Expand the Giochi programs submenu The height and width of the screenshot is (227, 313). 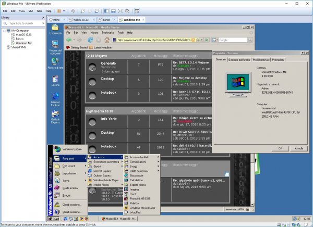pyautogui.click(x=105, y=166)
